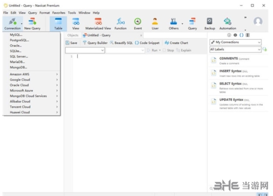Open the All Labels dropdown

(236, 49)
